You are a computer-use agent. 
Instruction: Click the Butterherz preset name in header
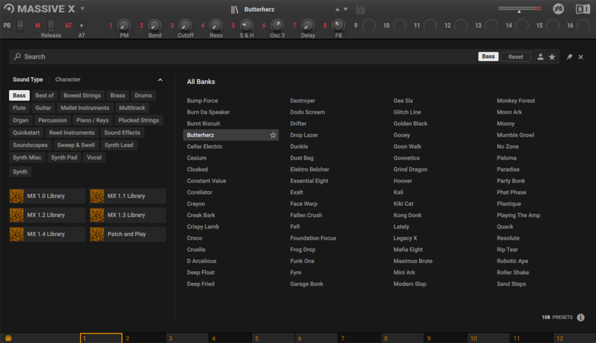[259, 9]
